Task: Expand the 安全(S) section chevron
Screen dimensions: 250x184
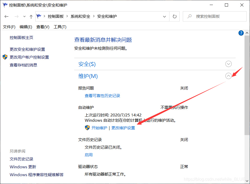Action: (x=228, y=64)
